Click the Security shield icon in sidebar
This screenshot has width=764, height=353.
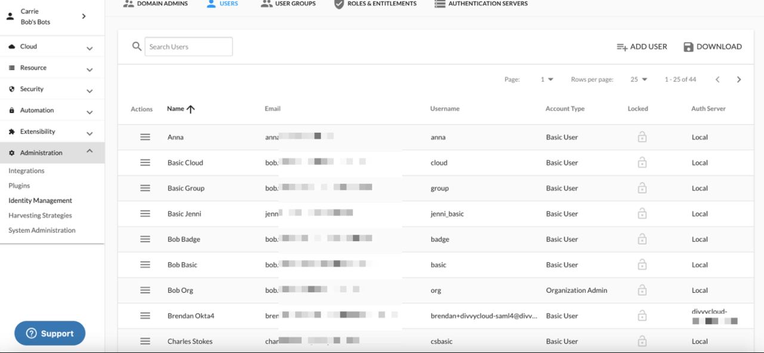coord(12,89)
